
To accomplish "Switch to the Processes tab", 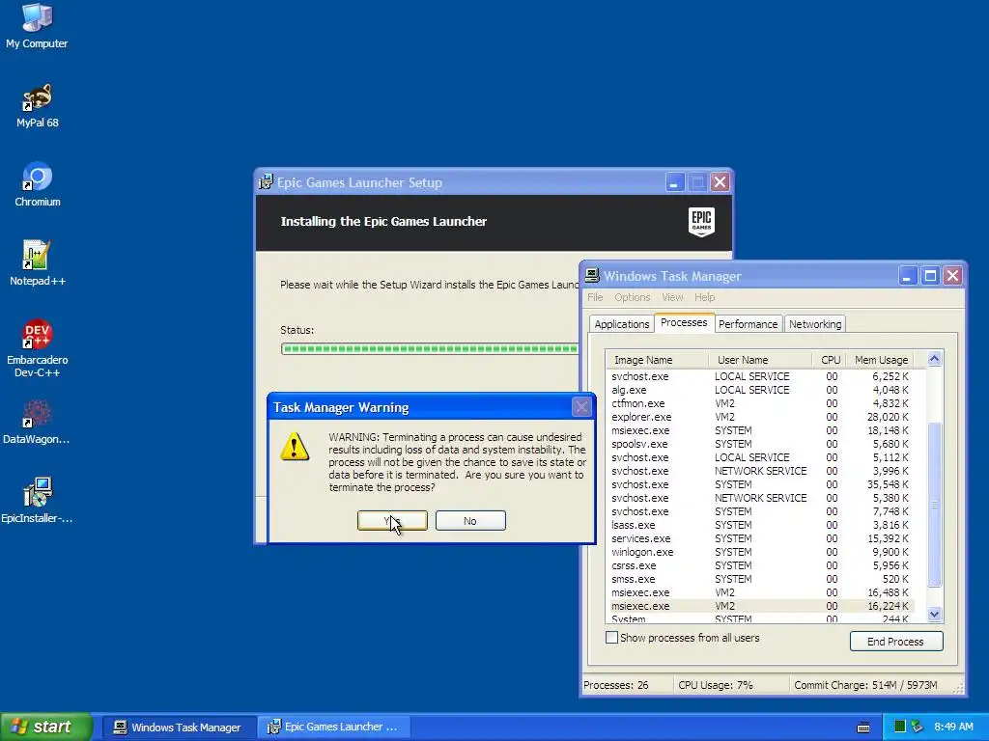I will 684,322.
